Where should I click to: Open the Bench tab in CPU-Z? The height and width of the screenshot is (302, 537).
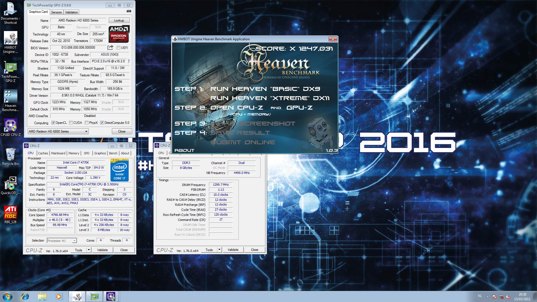[113, 153]
